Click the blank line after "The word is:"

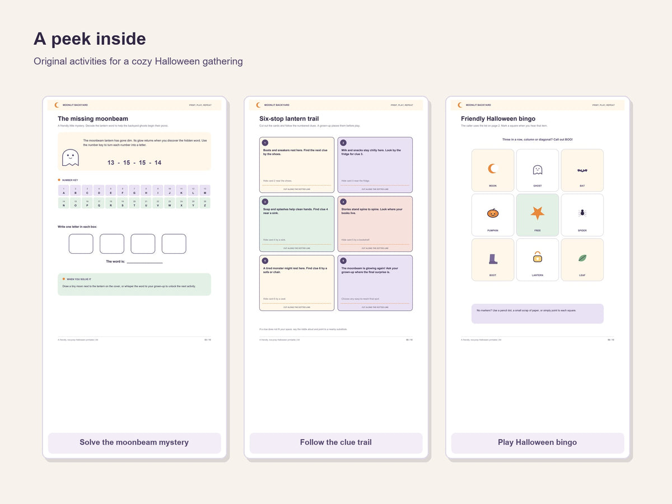point(144,262)
